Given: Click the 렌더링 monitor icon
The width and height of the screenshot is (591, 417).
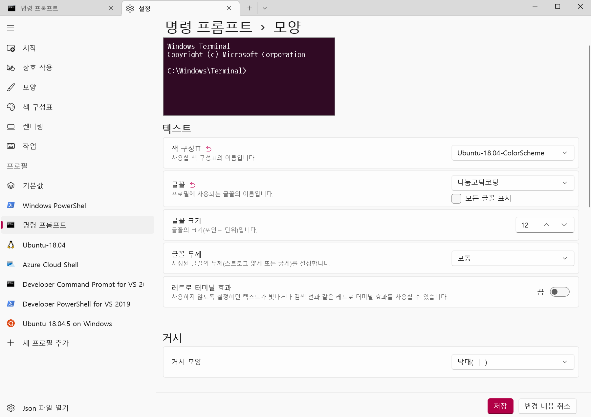Looking at the screenshot, I should pos(11,127).
